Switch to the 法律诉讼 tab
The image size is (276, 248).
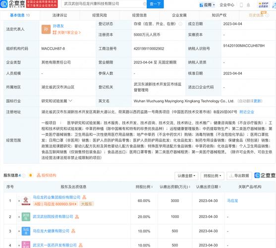pyautogui.click(x=59, y=15)
